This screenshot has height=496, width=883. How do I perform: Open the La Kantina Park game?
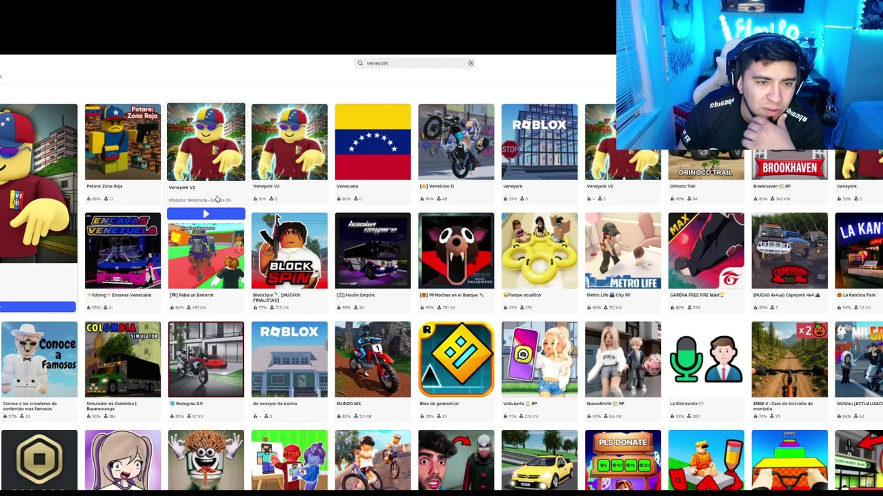coord(859,251)
